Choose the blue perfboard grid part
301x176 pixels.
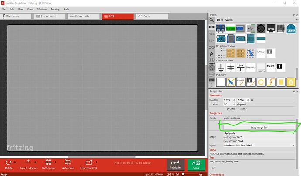[x=251, y=38]
